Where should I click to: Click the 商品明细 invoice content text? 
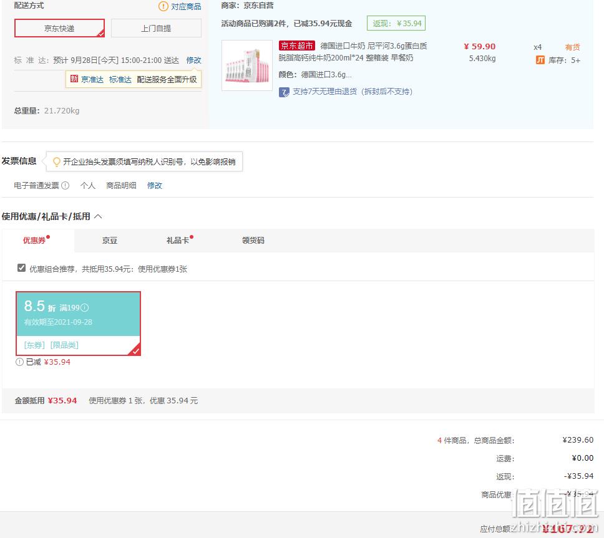pos(121,186)
